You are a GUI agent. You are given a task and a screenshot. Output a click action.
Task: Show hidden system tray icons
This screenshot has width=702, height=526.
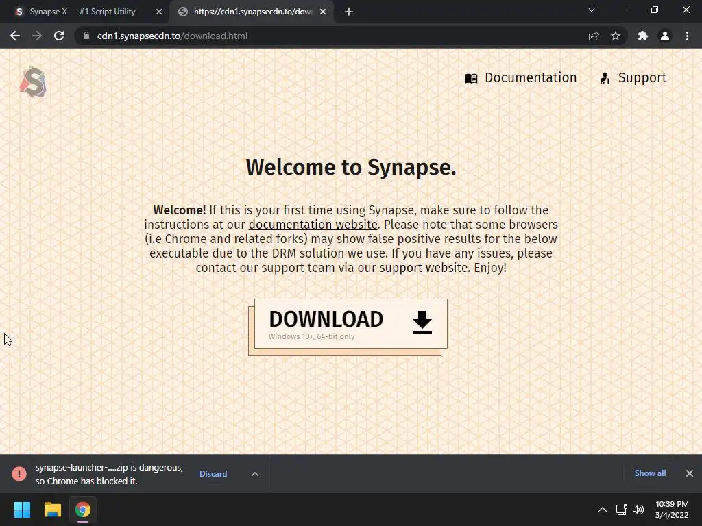pyautogui.click(x=603, y=510)
